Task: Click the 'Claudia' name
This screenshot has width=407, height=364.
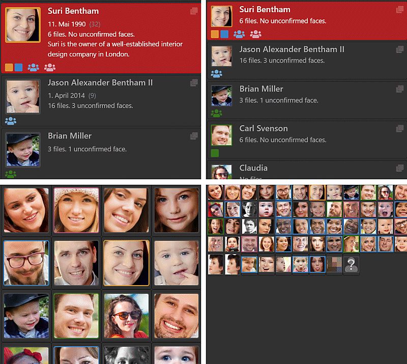Action: pyautogui.click(x=253, y=168)
